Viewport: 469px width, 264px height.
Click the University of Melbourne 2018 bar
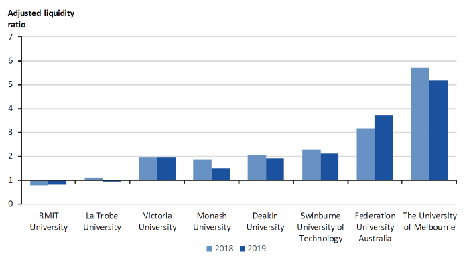[x=420, y=124]
